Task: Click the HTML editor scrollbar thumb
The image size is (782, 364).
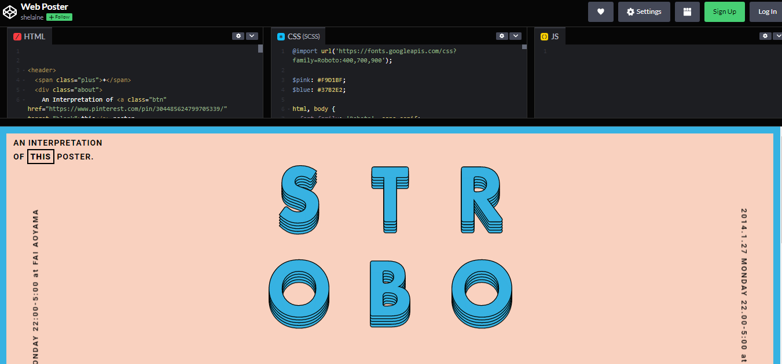Action: (260, 49)
